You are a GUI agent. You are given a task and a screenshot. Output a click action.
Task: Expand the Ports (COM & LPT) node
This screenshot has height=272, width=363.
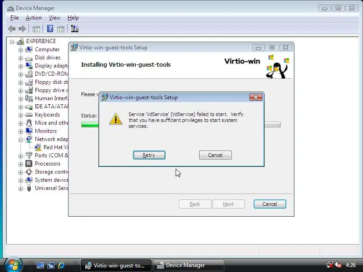click(x=20, y=156)
